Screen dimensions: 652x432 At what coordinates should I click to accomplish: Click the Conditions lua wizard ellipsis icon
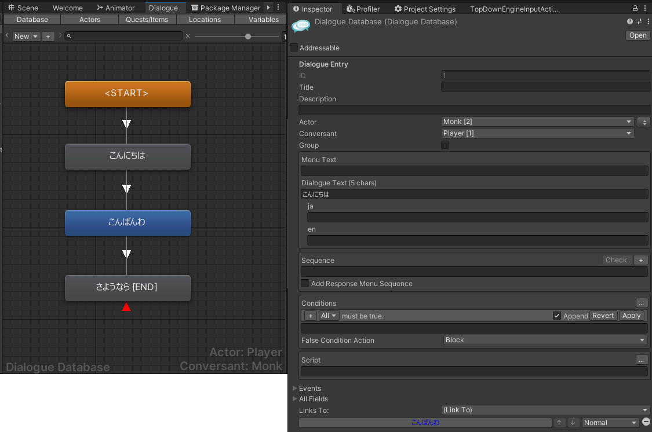(642, 303)
